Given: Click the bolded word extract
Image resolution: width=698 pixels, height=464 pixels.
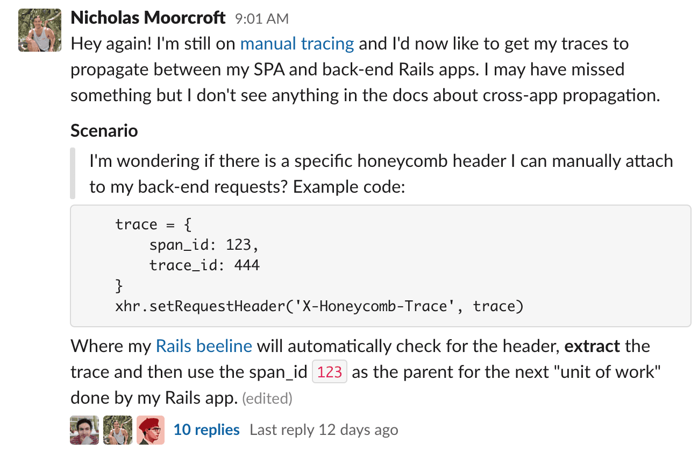Looking at the screenshot, I should (593, 346).
